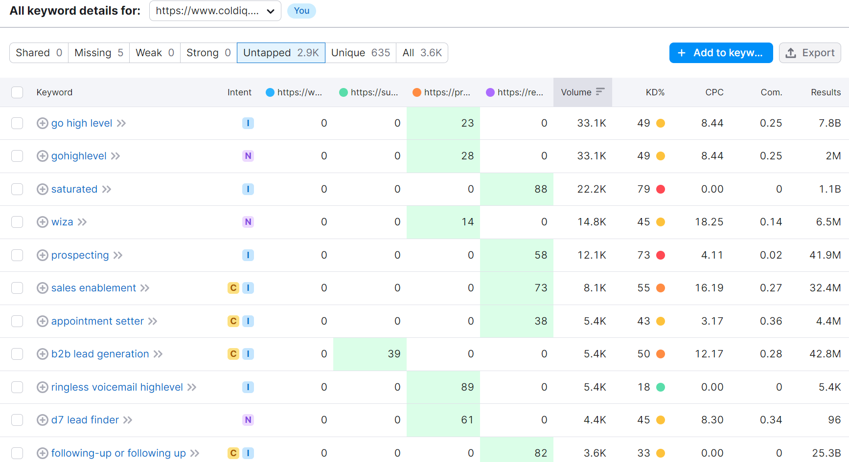Add 'd7 lead finder' keyword via plus icon
Viewport: 849px width, 462px height.
pyautogui.click(x=43, y=420)
